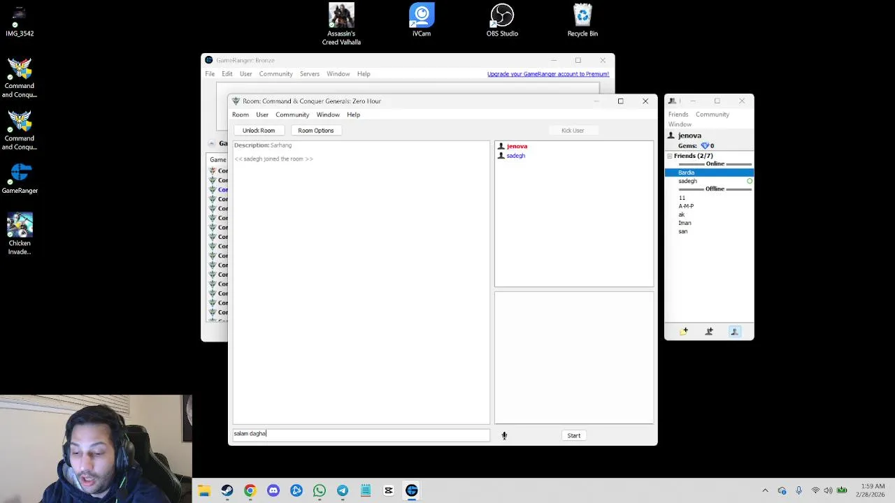Select offline friend Iman
The image size is (895, 503).
(685, 223)
